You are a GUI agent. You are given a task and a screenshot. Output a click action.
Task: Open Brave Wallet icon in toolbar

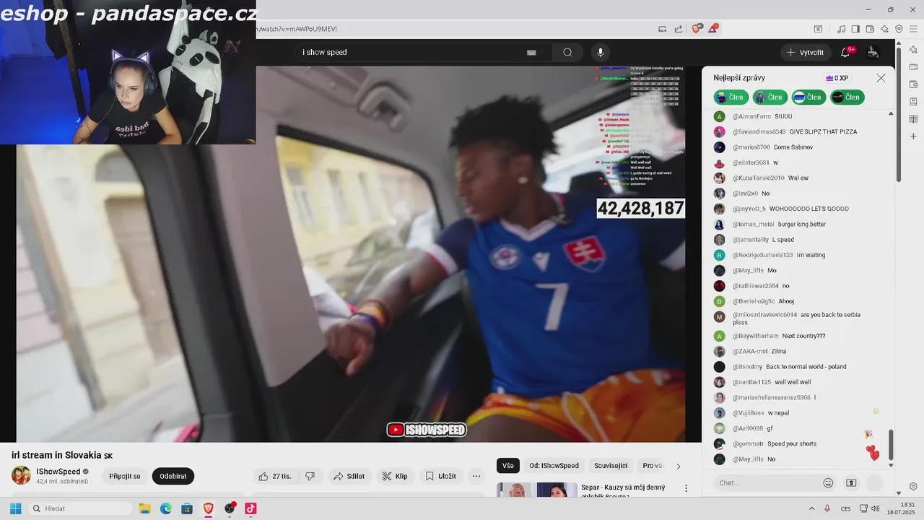870,29
